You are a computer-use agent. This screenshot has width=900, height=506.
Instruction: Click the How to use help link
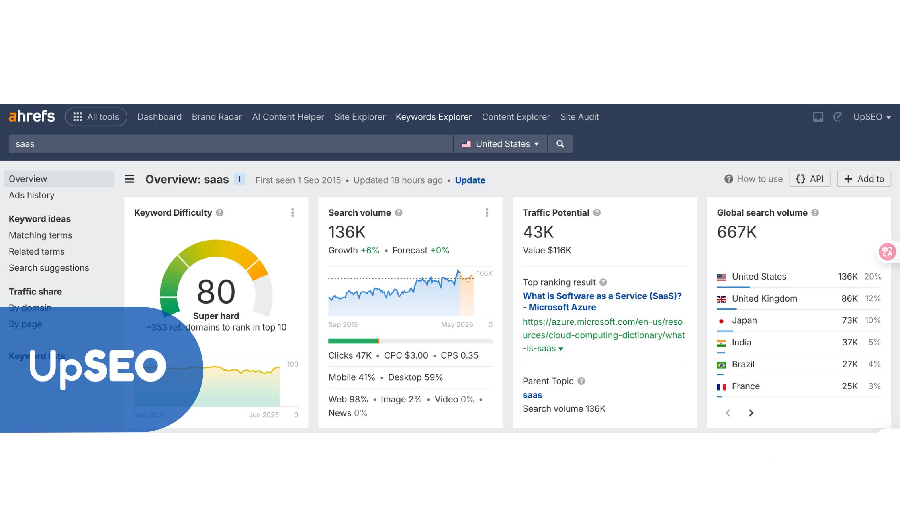[754, 179]
